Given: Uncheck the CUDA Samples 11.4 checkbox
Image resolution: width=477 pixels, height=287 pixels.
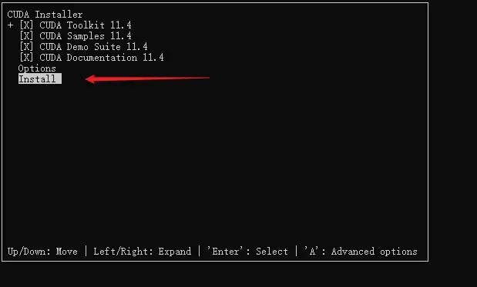Looking at the screenshot, I should click(x=26, y=36).
